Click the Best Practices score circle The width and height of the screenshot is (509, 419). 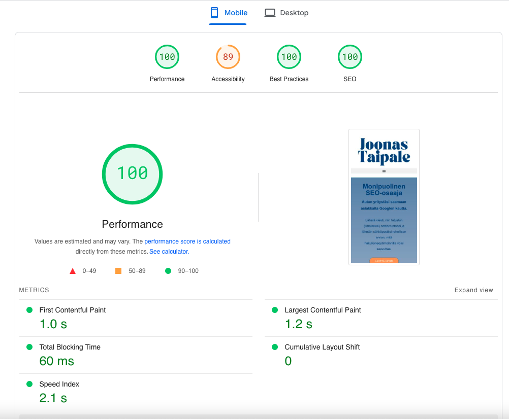(x=289, y=57)
